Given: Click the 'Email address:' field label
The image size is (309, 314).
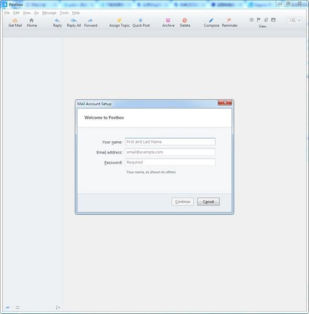Looking at the screenshot, I should [x=109, y=152].
